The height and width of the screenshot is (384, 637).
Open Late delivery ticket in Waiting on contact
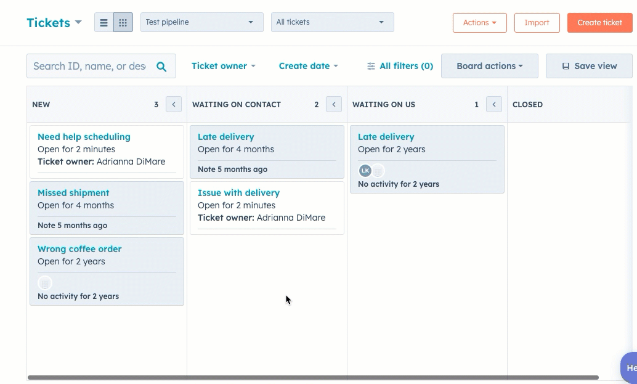click(x=226, y=137)
